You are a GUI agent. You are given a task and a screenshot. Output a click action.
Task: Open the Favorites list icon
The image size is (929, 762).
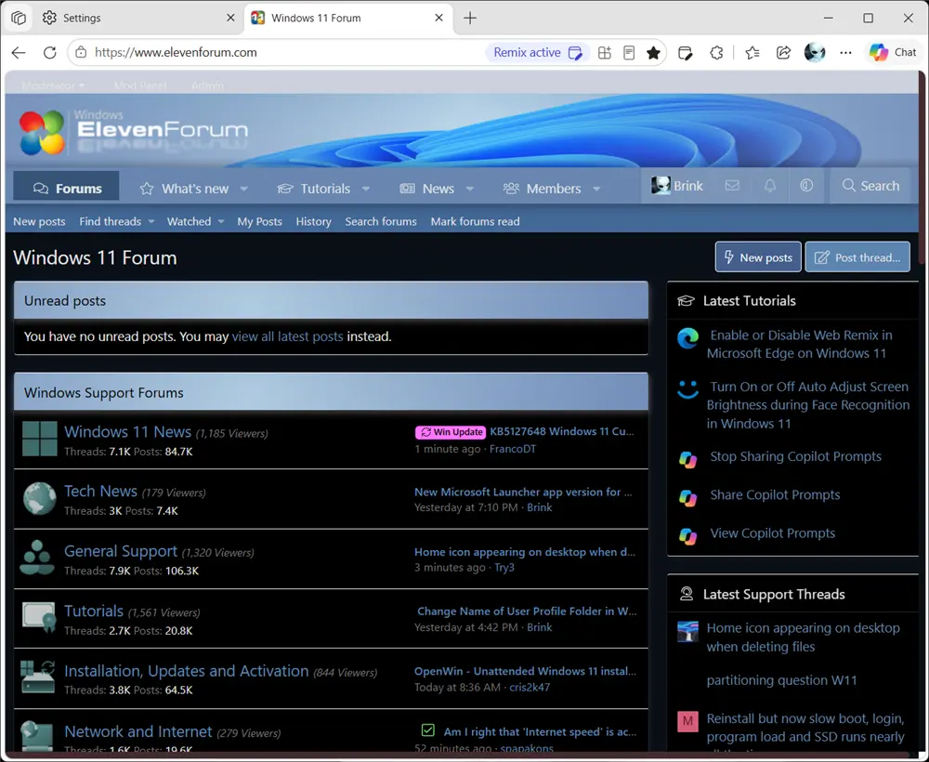click(752, 53)
